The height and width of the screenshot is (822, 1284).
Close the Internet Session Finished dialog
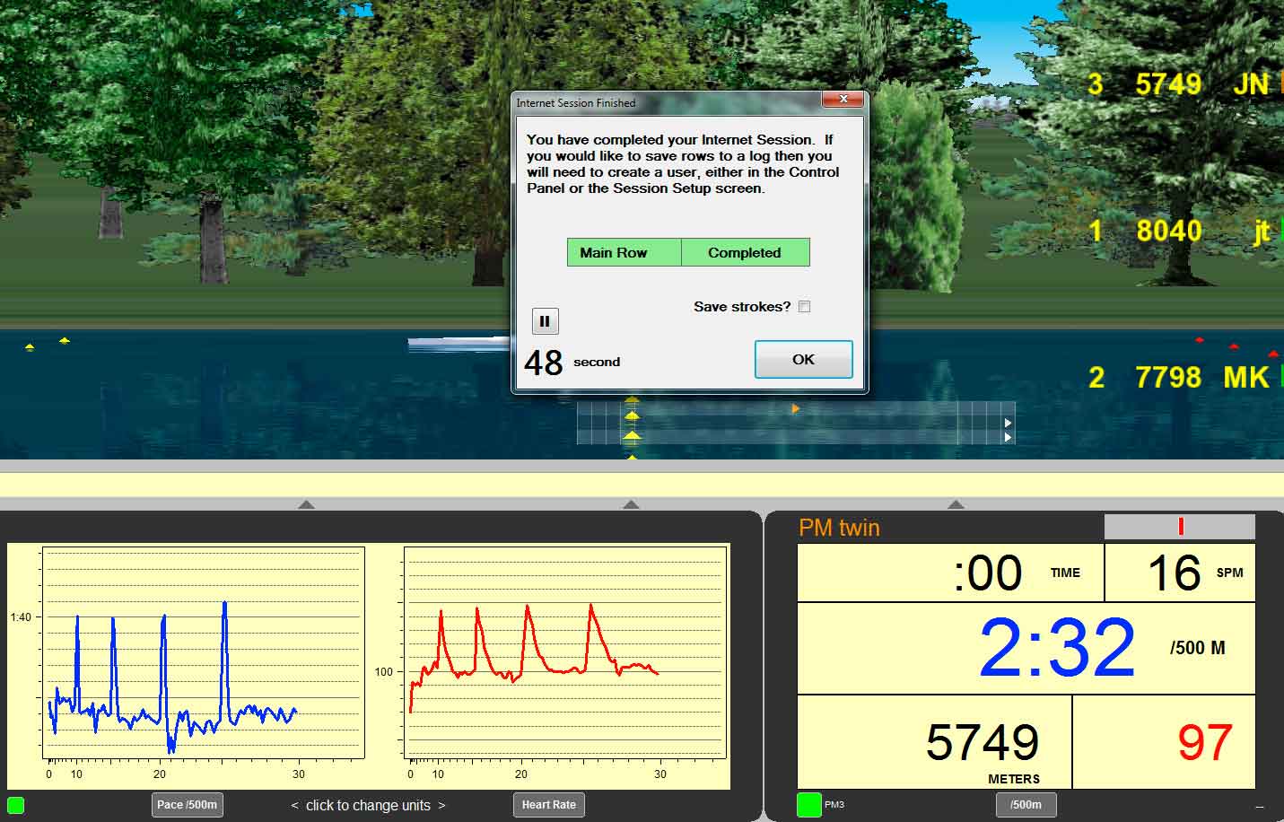point(843,100)
